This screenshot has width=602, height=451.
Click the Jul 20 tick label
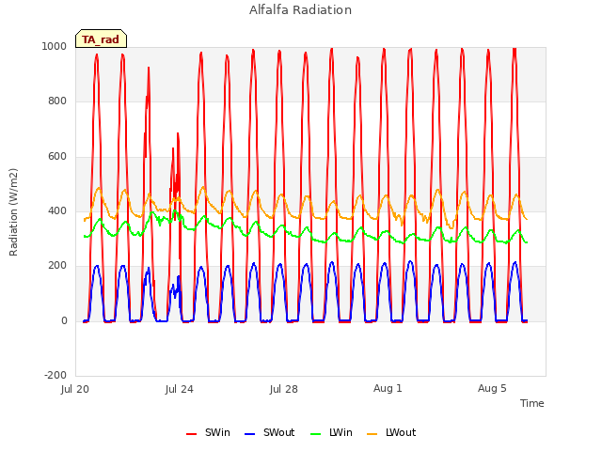[75, 389]
